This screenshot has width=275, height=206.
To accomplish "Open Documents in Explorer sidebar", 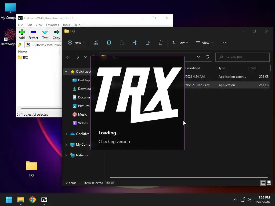I will coord(82,97).
